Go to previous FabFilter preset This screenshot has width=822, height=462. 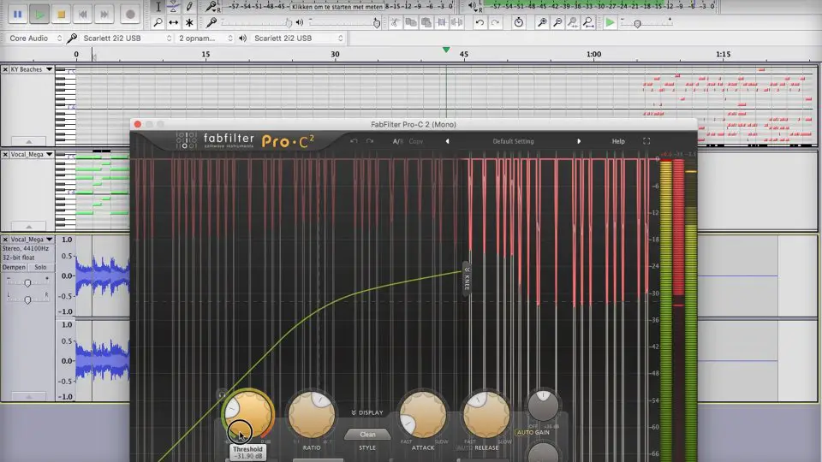447,141
